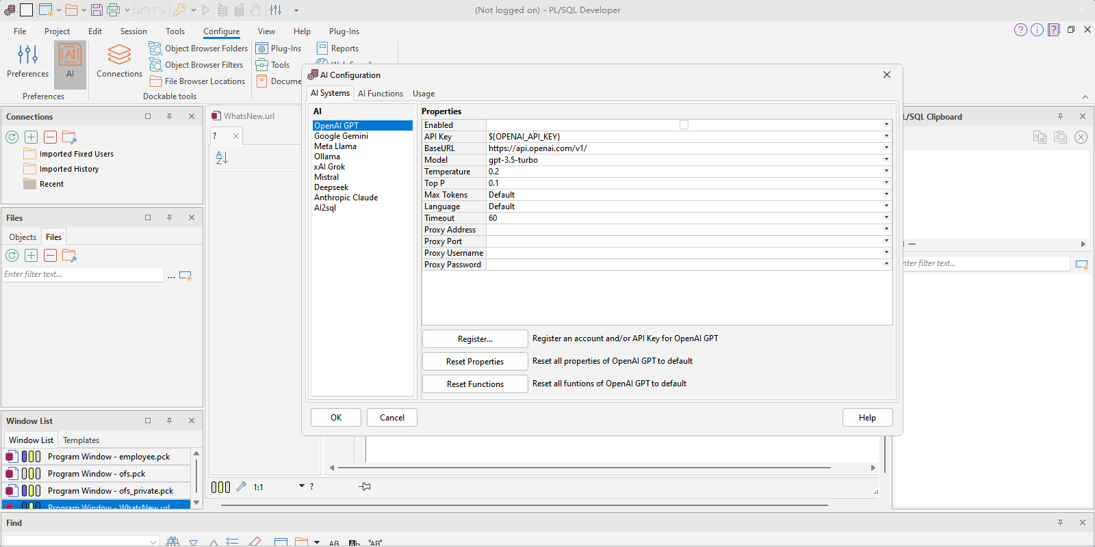Switch to the AI Functions tab

click(381, 94)
